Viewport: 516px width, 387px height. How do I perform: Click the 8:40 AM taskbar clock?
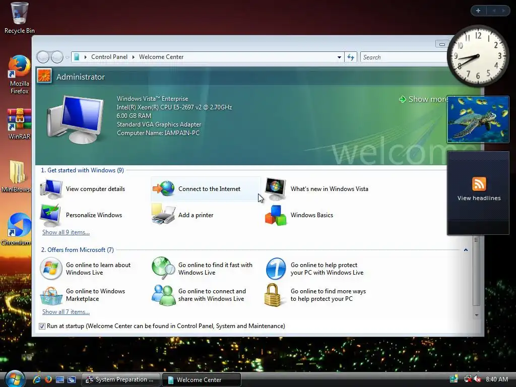click(496, 379)
